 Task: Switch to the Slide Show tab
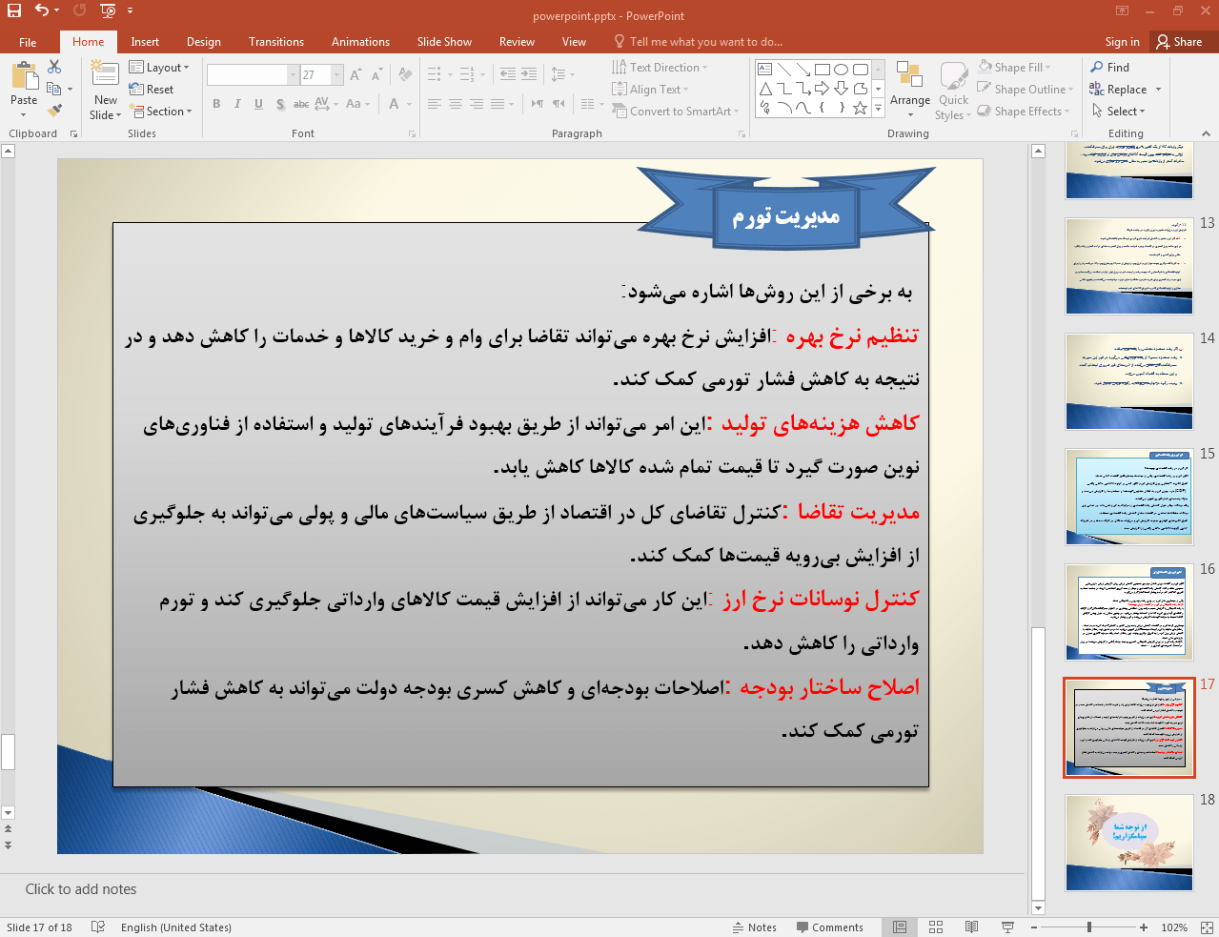[x=444, y=42]
